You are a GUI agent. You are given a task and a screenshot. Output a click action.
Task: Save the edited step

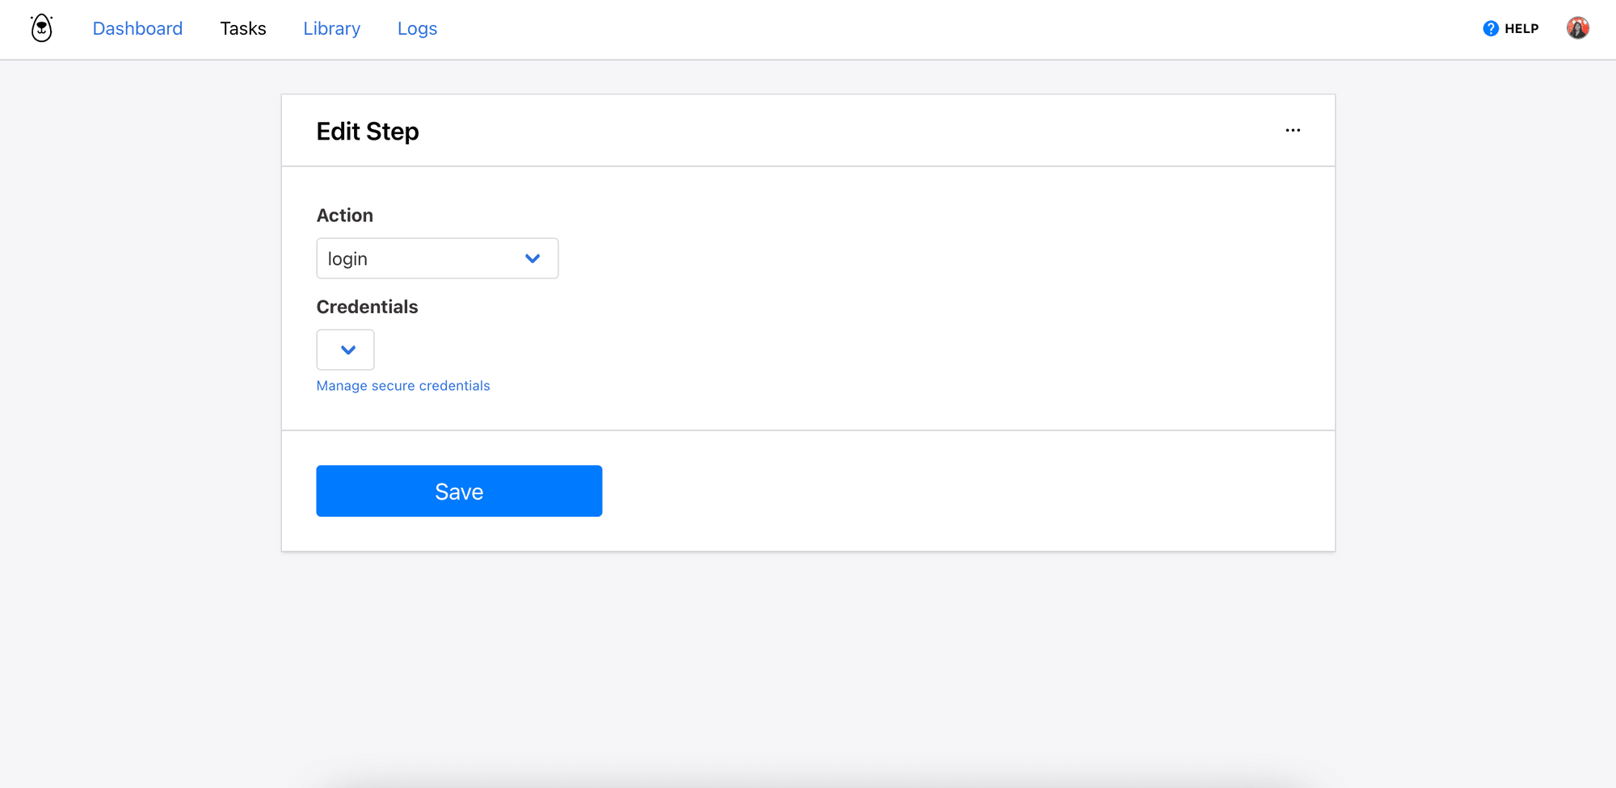(x=459, y=490)
